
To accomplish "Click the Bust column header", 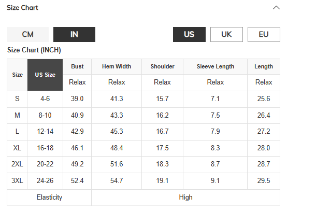I will click(x=77, y=66).
